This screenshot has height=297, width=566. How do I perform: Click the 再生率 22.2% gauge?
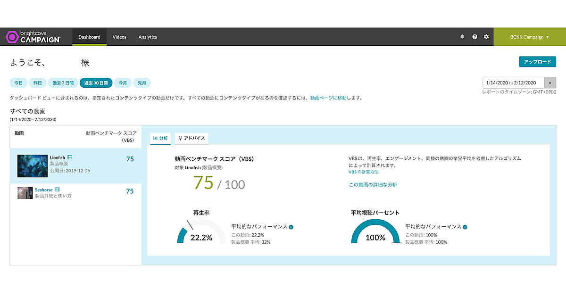point(201,233)
